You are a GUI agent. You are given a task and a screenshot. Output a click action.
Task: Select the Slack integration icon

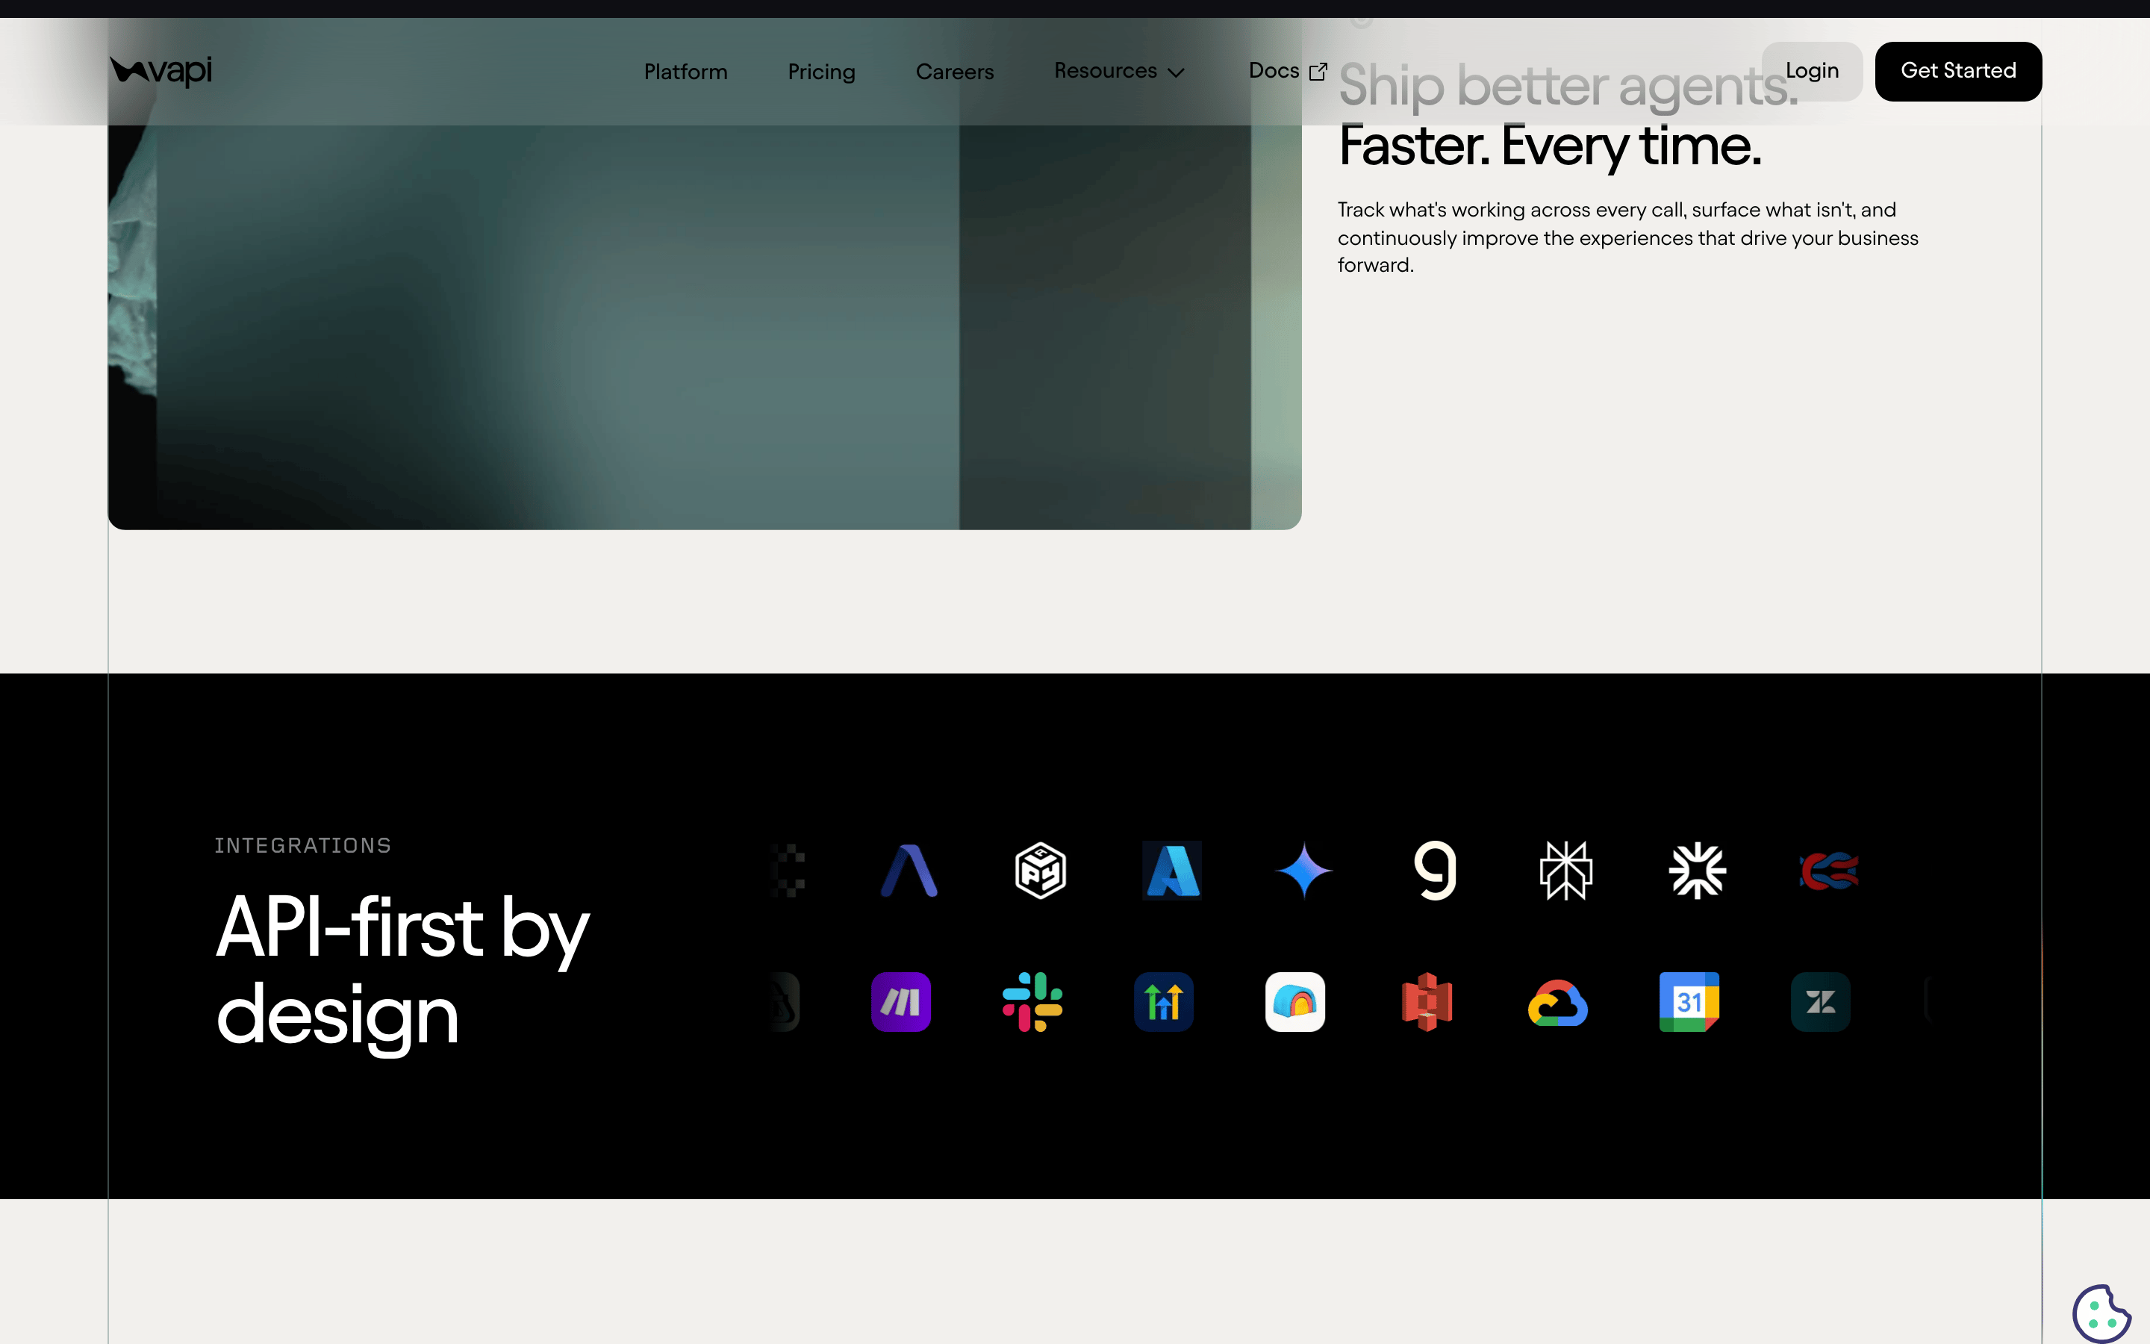[1032, 1002]
